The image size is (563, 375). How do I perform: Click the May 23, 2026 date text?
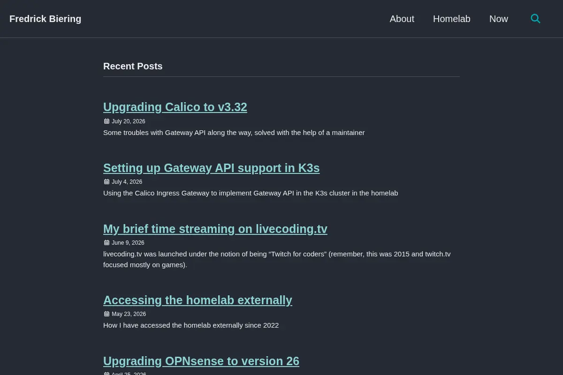pyautogui.click(x=129, y=314)
